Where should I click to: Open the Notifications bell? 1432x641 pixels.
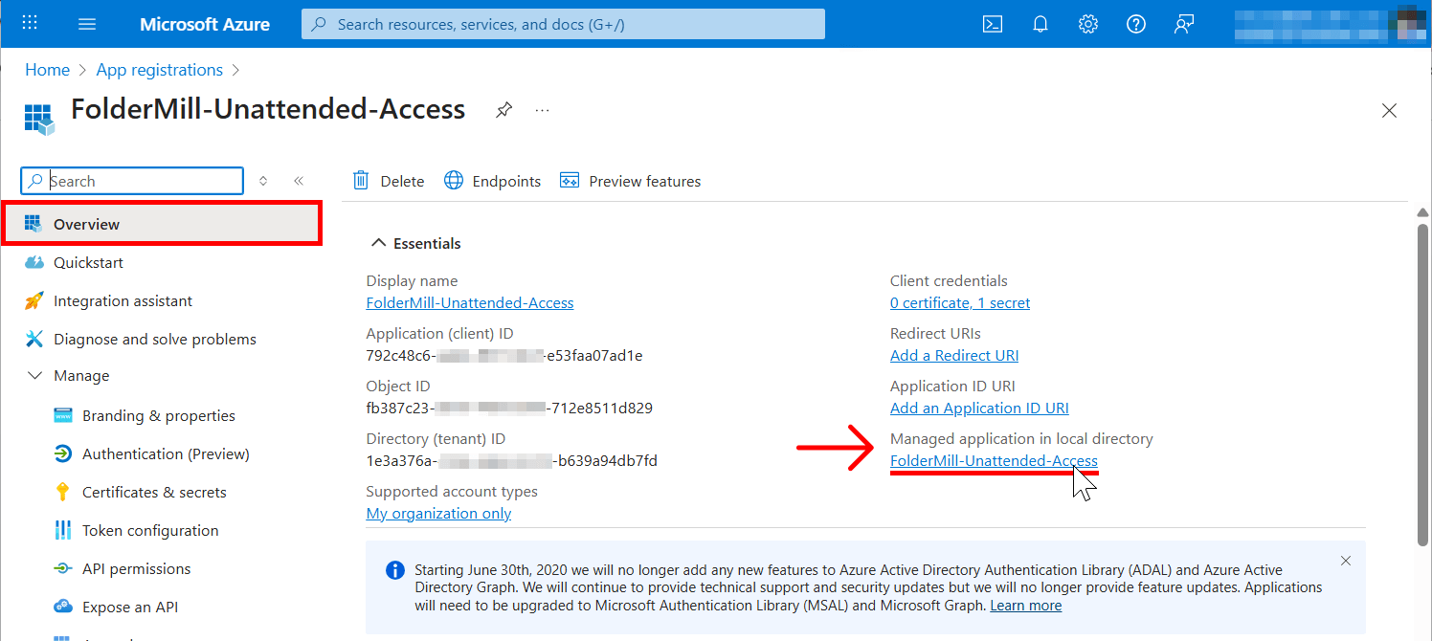1040,23
